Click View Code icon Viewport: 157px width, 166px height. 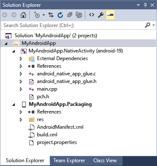pos(92,15)
